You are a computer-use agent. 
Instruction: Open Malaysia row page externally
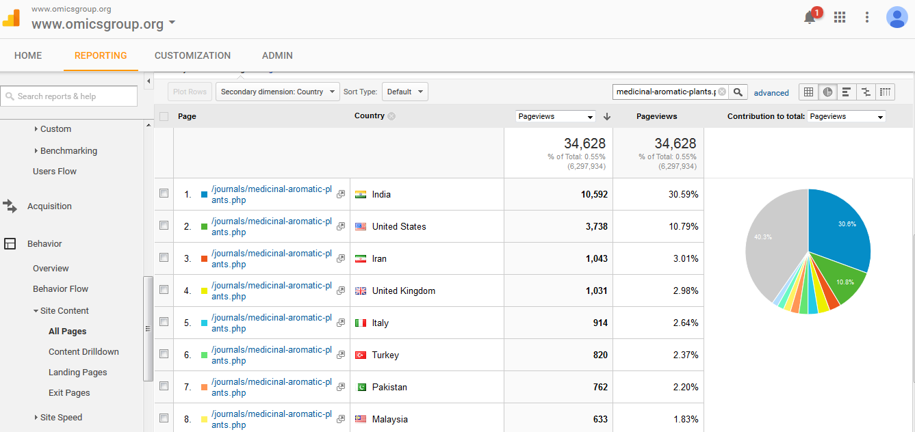(x=341, y=419)
